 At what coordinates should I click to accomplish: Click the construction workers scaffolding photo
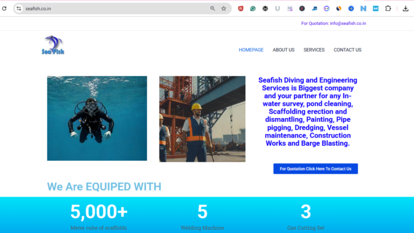pyautogui.click(x=202, y=119)
